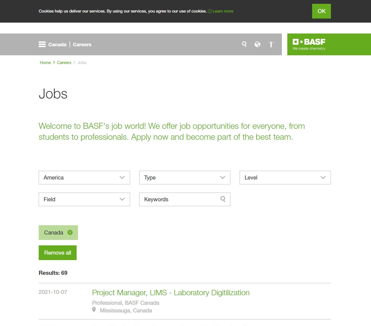The height and width of the screenshot is (326, 371).
Task: Click the accessibility figure icon
Action: 271,44
